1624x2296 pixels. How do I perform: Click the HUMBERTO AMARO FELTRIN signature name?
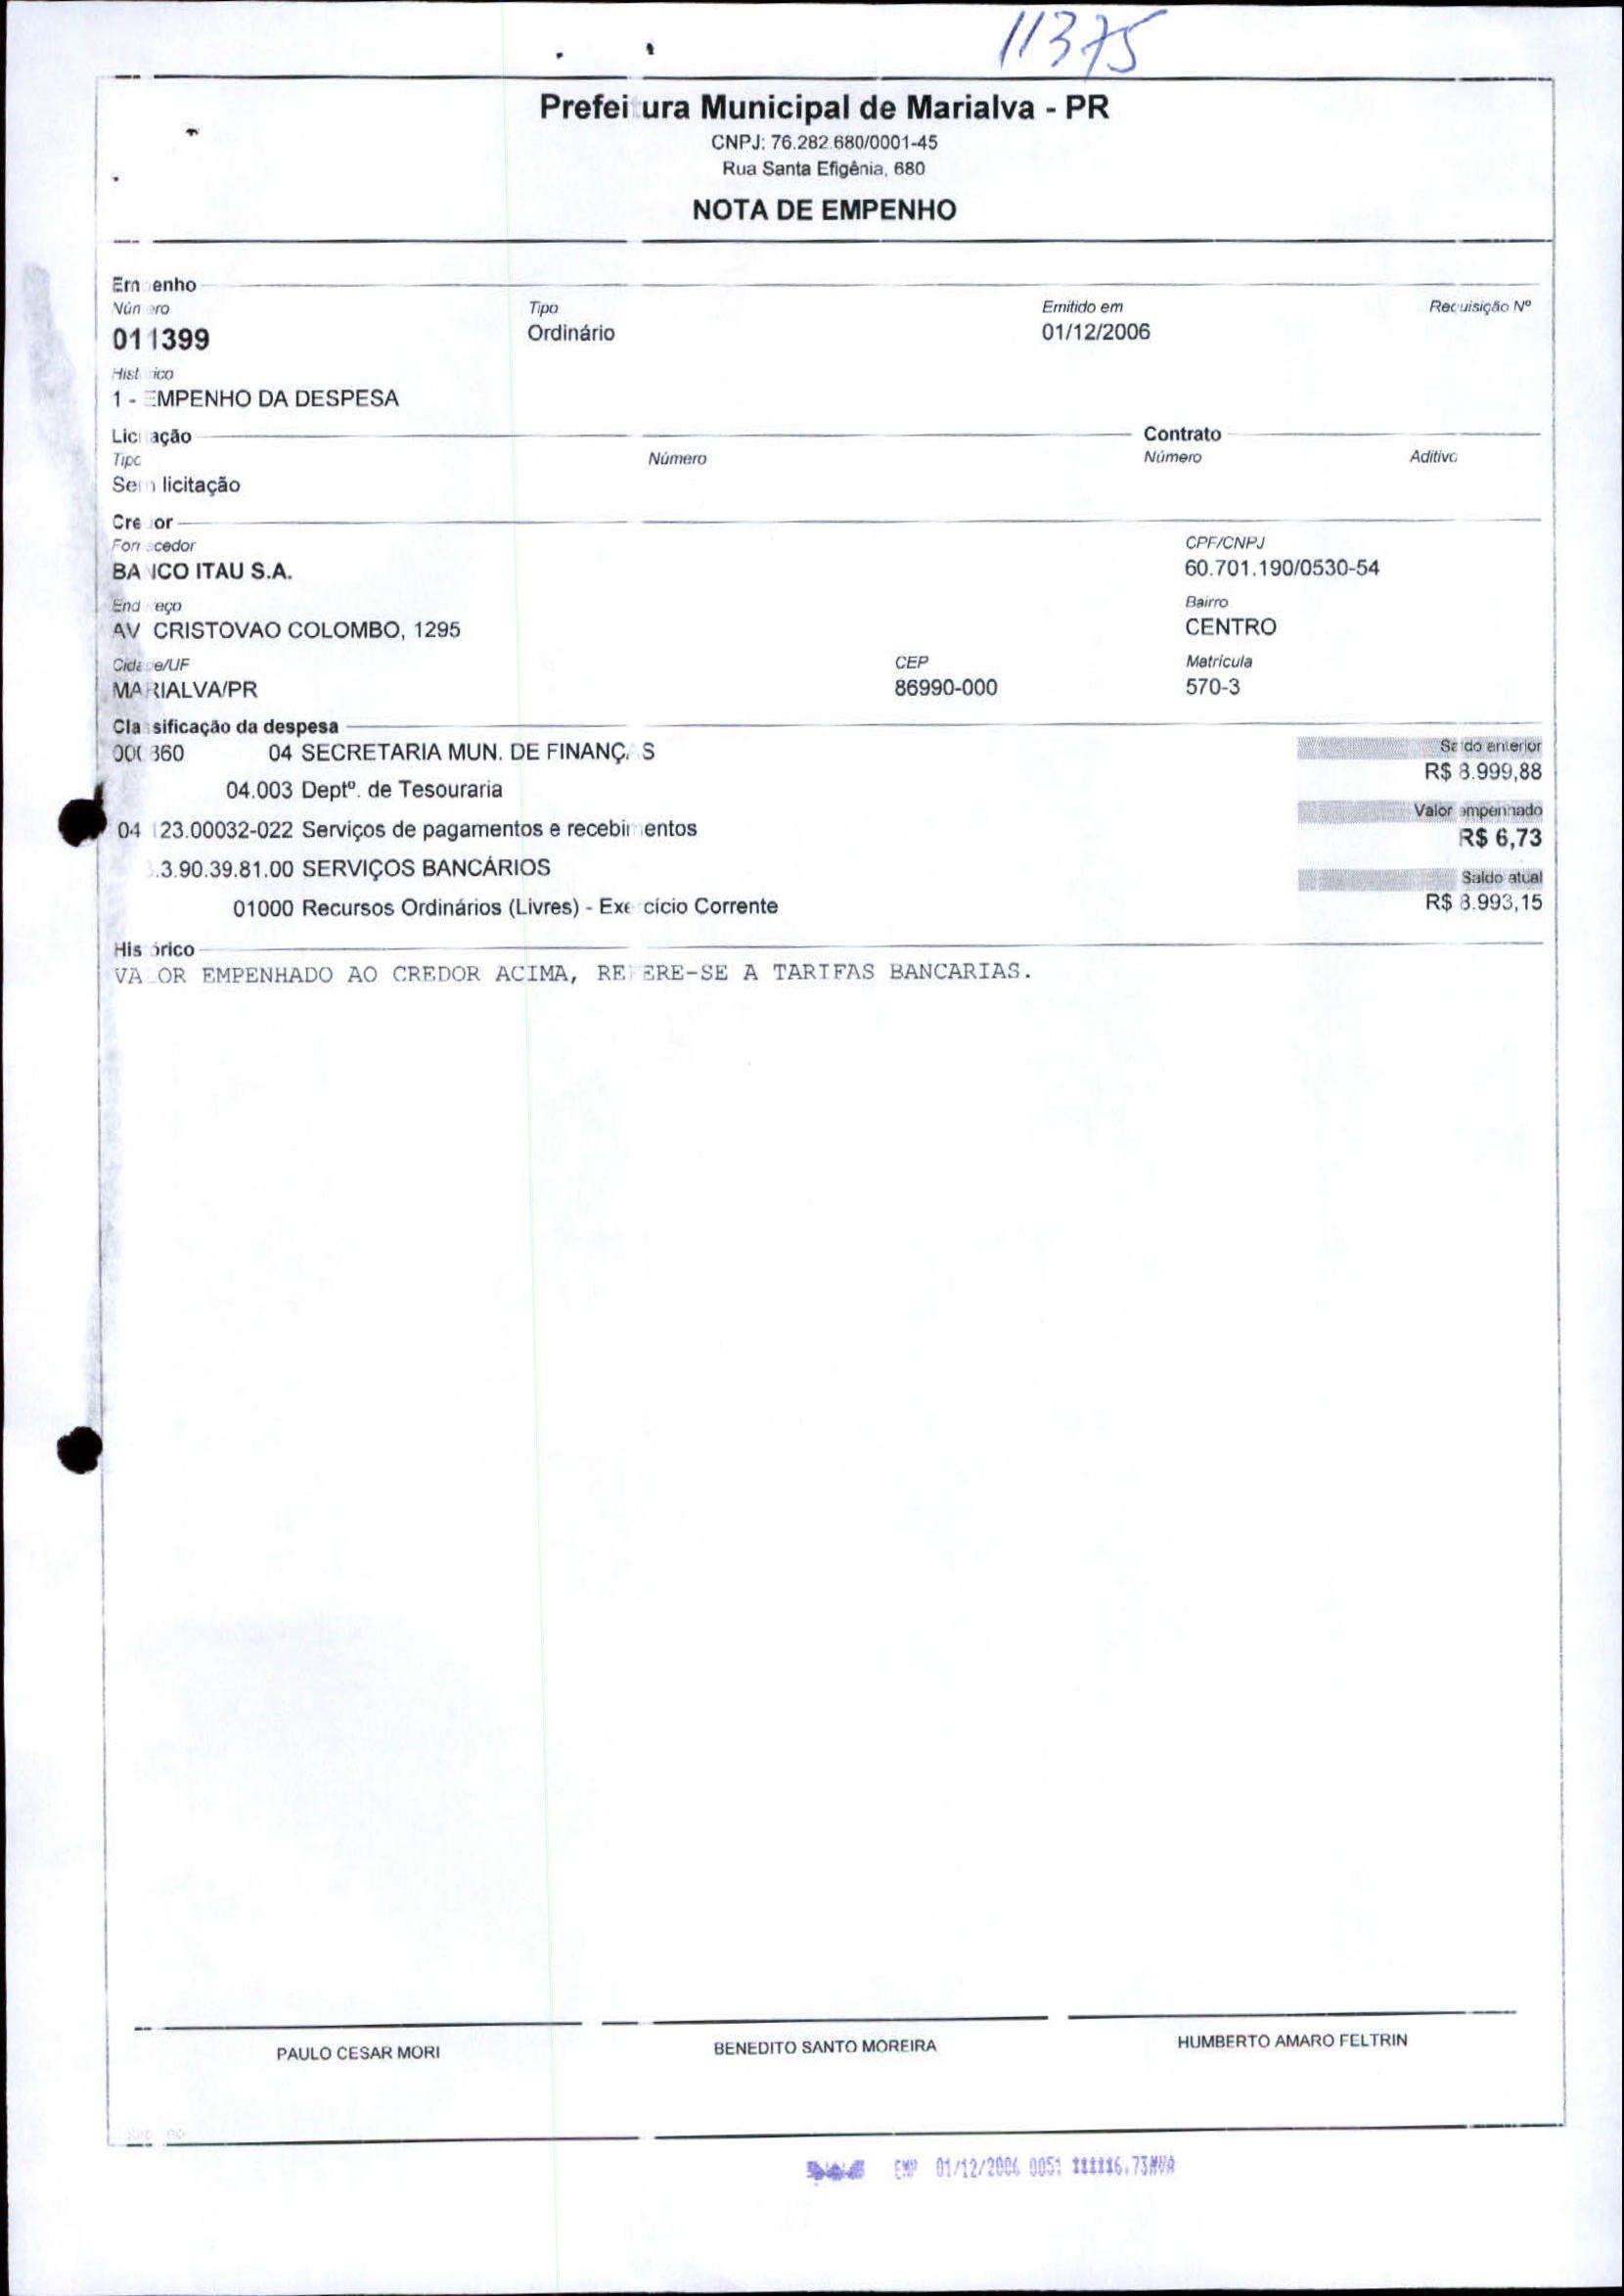[1291, 2040]
